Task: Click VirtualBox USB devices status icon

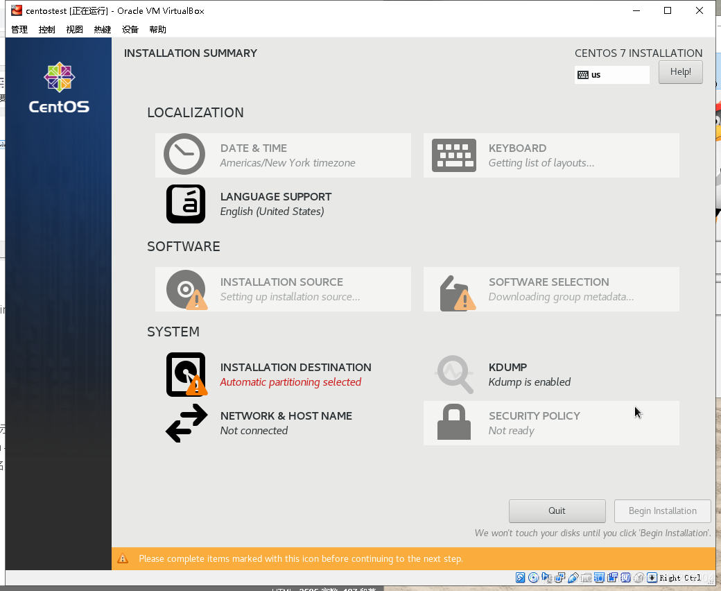Action: (573, 578)
